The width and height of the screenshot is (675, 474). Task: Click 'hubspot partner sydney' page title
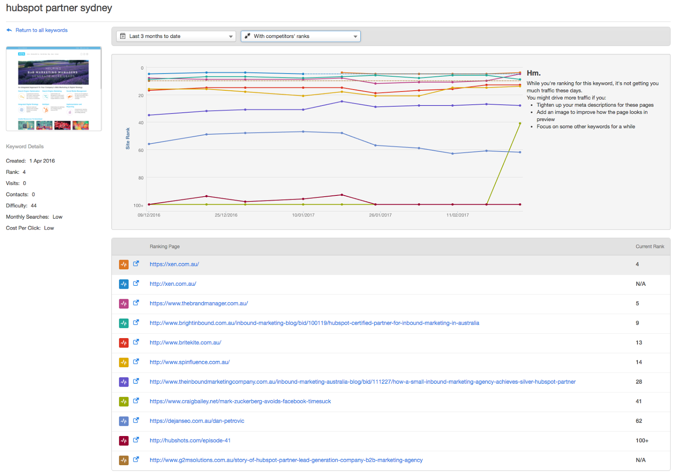click(x=59, y=8)
